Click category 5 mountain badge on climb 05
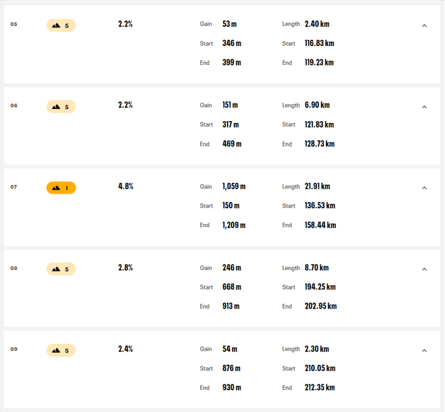Screen dimensions: 445x412 point(61,25)
